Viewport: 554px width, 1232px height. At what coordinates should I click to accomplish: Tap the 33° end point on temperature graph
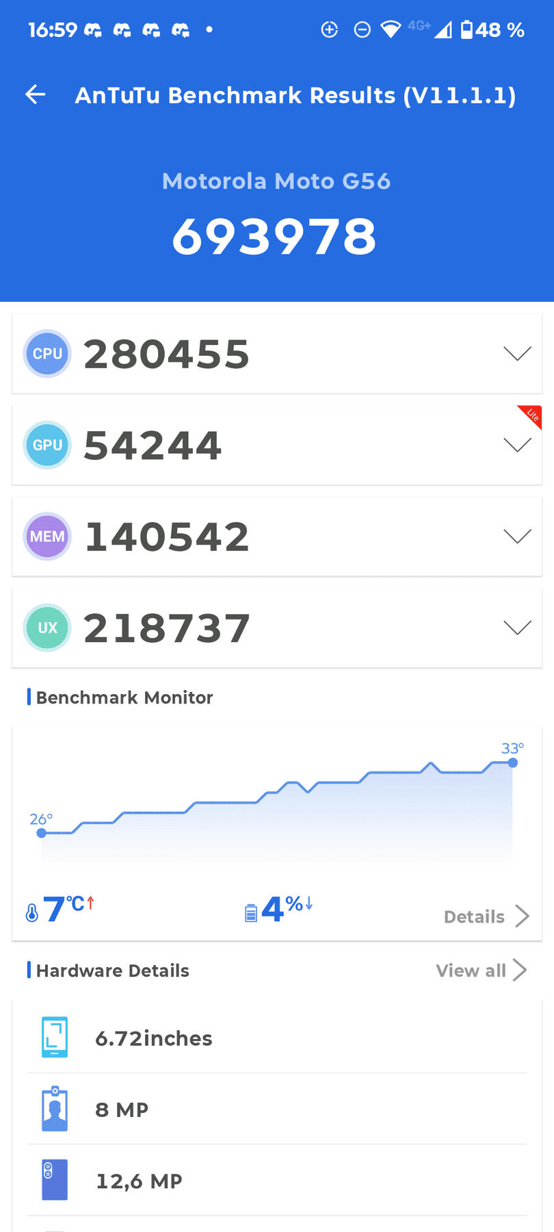[x=513, y=762]
